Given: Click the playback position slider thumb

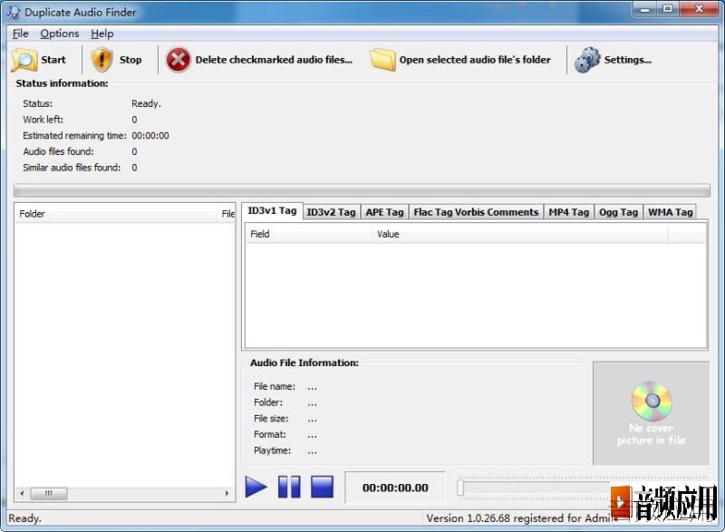Looking at the screenshot, I should point(460,488).
